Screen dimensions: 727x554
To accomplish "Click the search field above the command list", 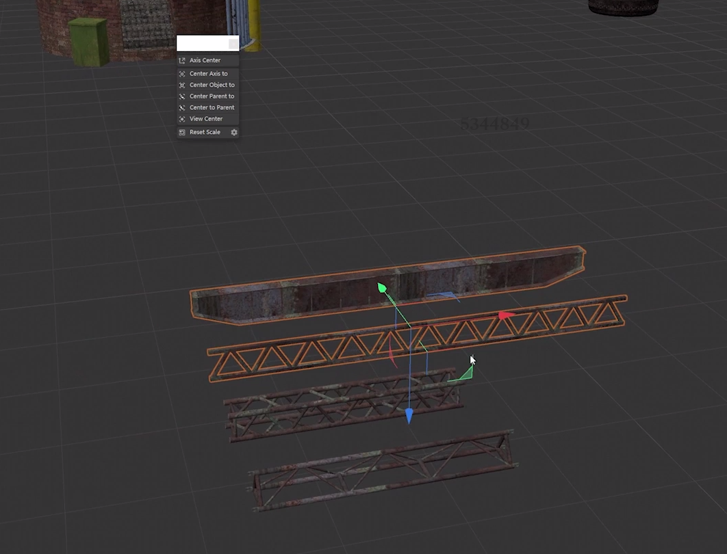I will coord(207,43).
